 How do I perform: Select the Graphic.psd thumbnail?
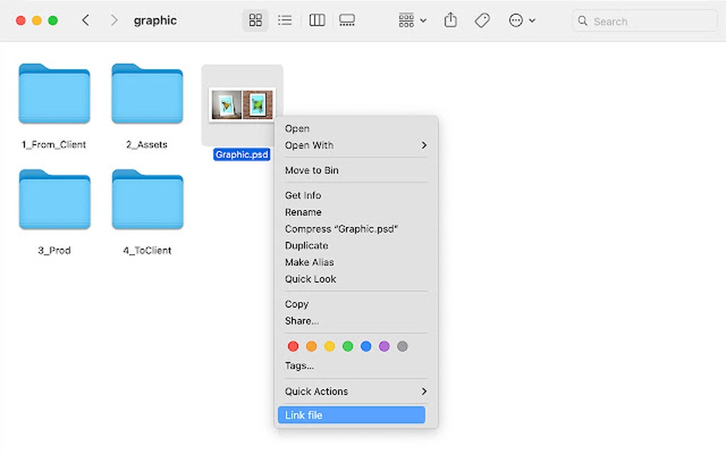pyautogui.click(x=242, y=104)
